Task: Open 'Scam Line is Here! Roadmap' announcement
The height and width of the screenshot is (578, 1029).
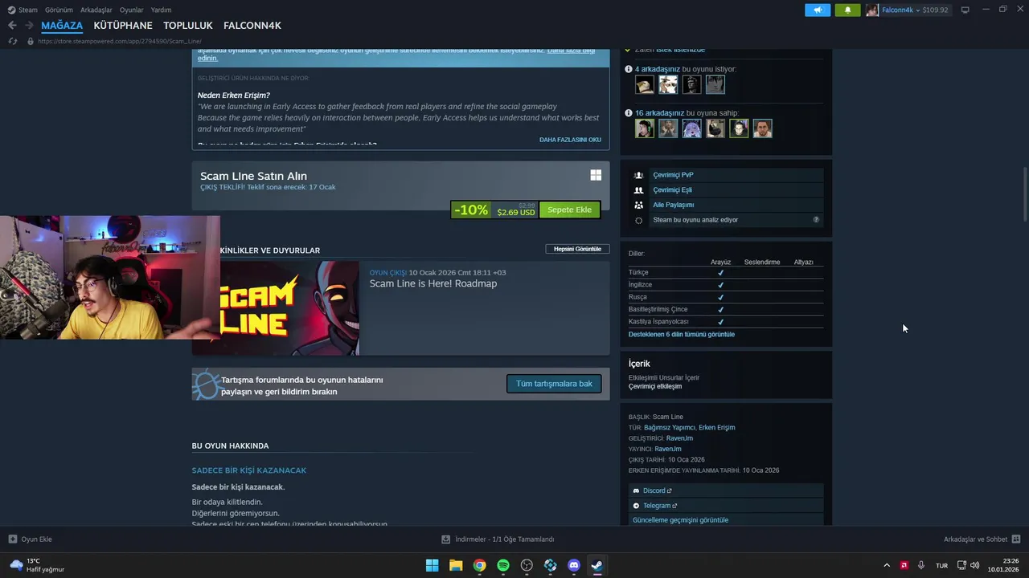Action: [433, 283]
